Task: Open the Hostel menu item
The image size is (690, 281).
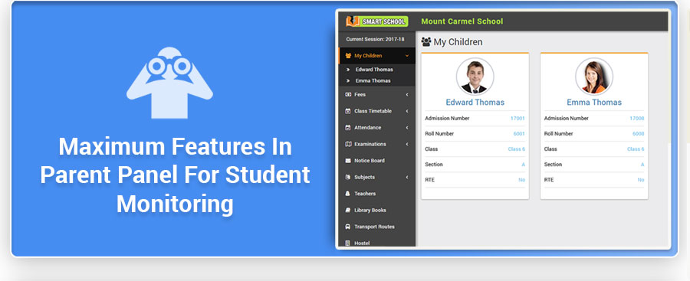Action: pos(362,243)
